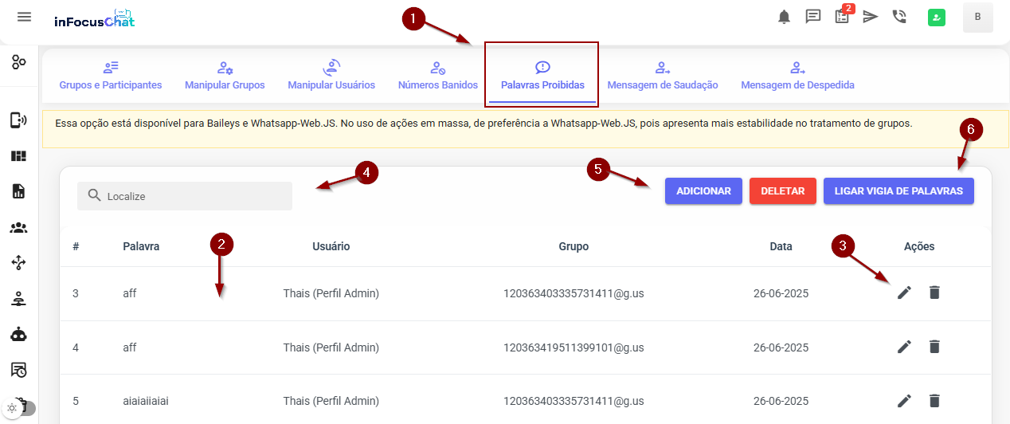Open the hamburger menu

24,17
